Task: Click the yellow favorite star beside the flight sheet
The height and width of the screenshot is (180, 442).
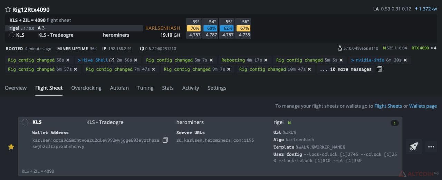Action: pos(11,147)
